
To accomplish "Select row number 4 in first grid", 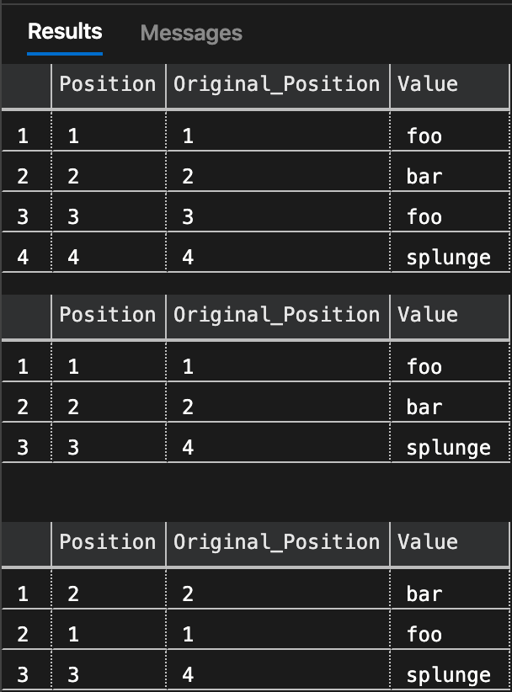I will pyautogui.click(x=23, y=257).
